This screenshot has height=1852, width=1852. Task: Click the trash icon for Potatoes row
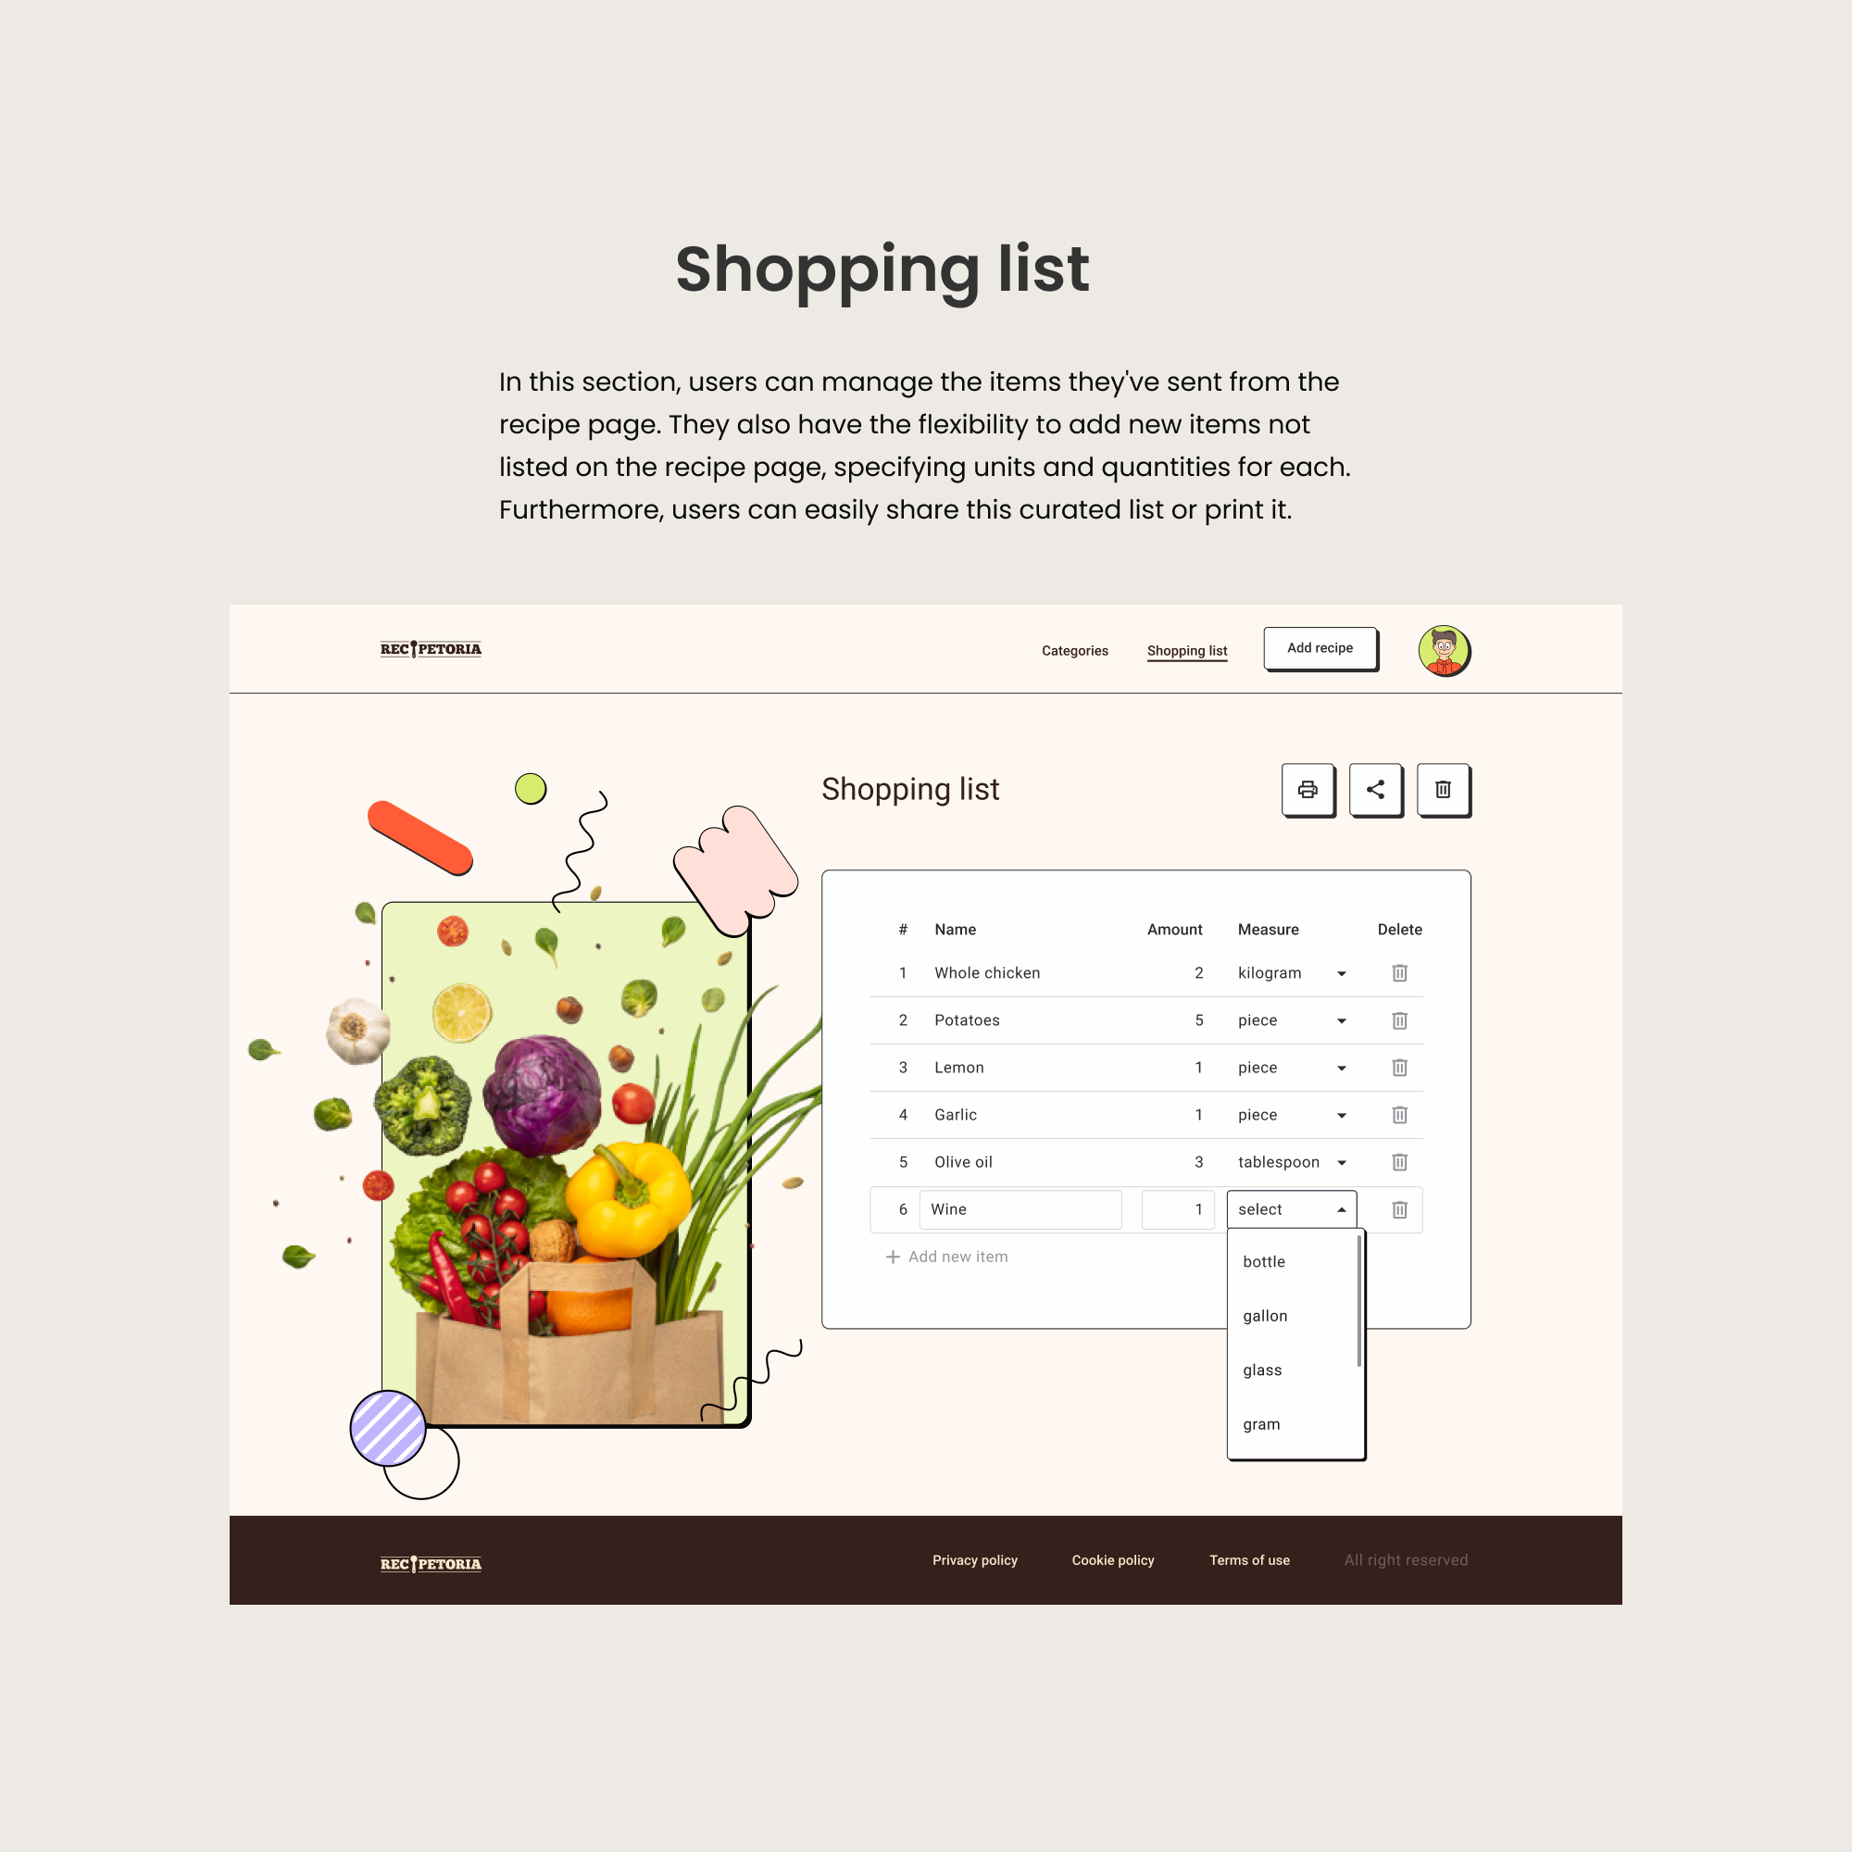pos(1401,1020)
